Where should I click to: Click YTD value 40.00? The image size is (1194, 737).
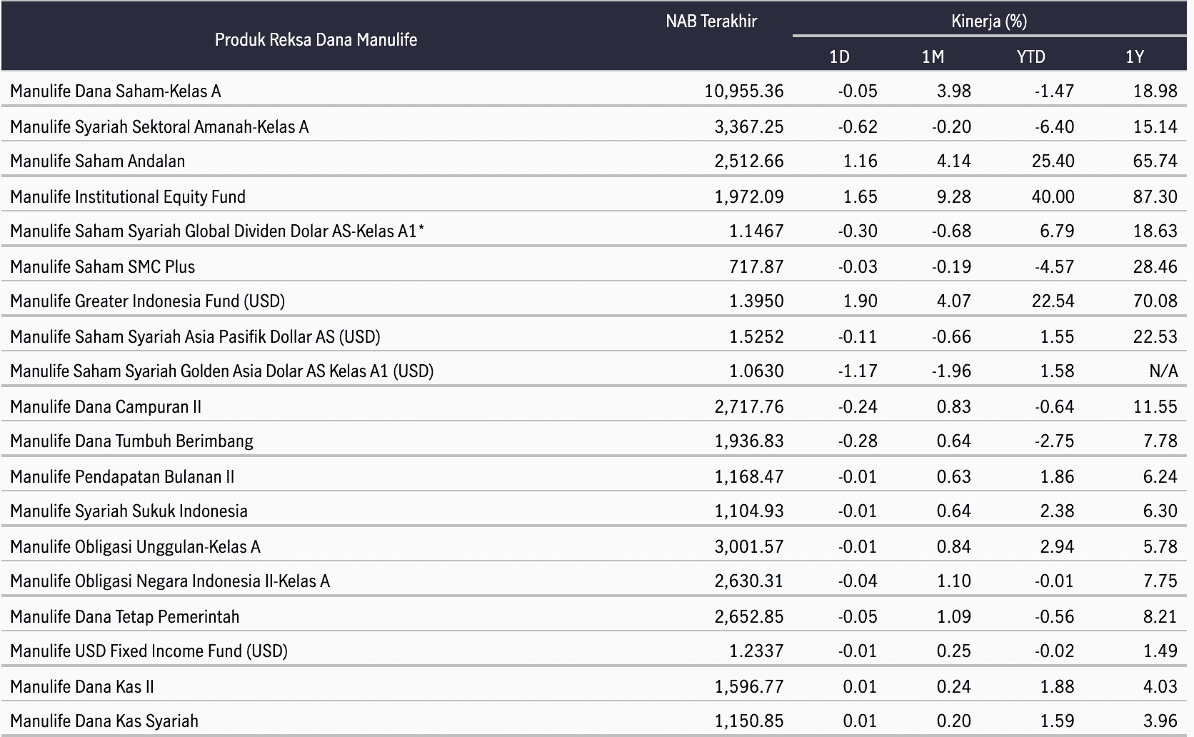[x=1053, y=196]
